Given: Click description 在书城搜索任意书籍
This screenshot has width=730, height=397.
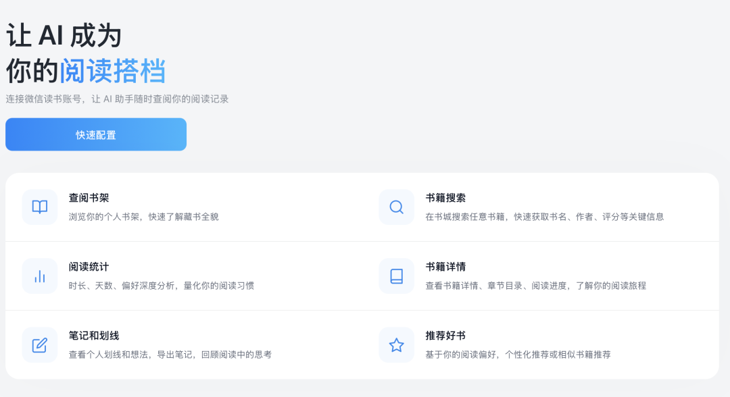Looking at the screenshot, I should point(464,217).
